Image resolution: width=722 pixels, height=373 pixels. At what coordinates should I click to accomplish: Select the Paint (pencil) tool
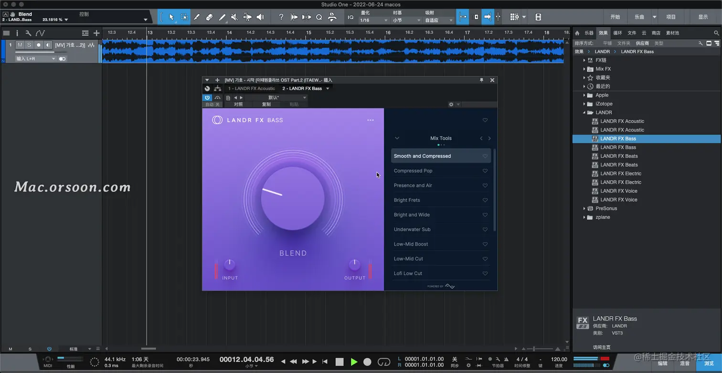(x=222, y=17)
